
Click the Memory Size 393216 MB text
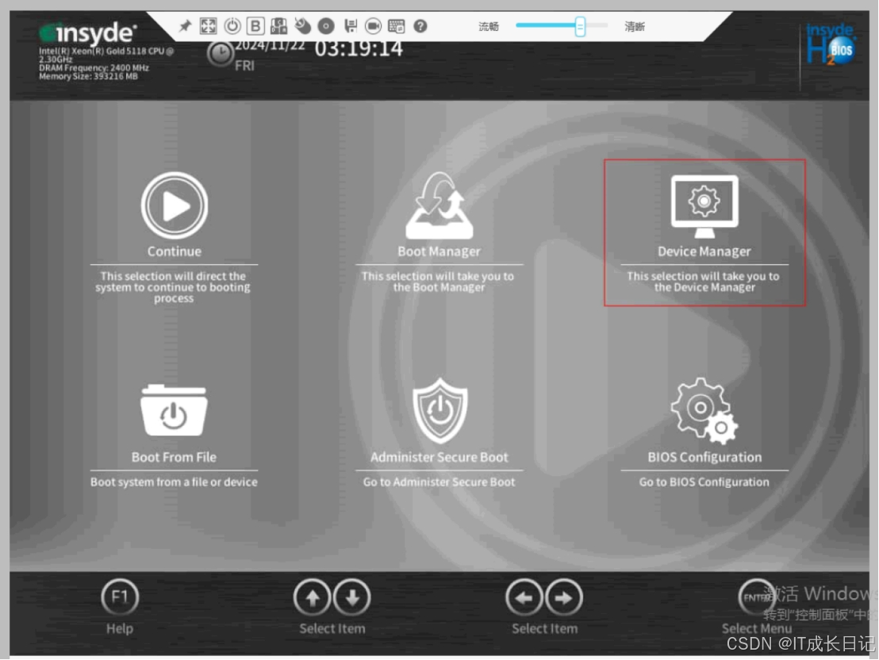[x=88, y=76]
